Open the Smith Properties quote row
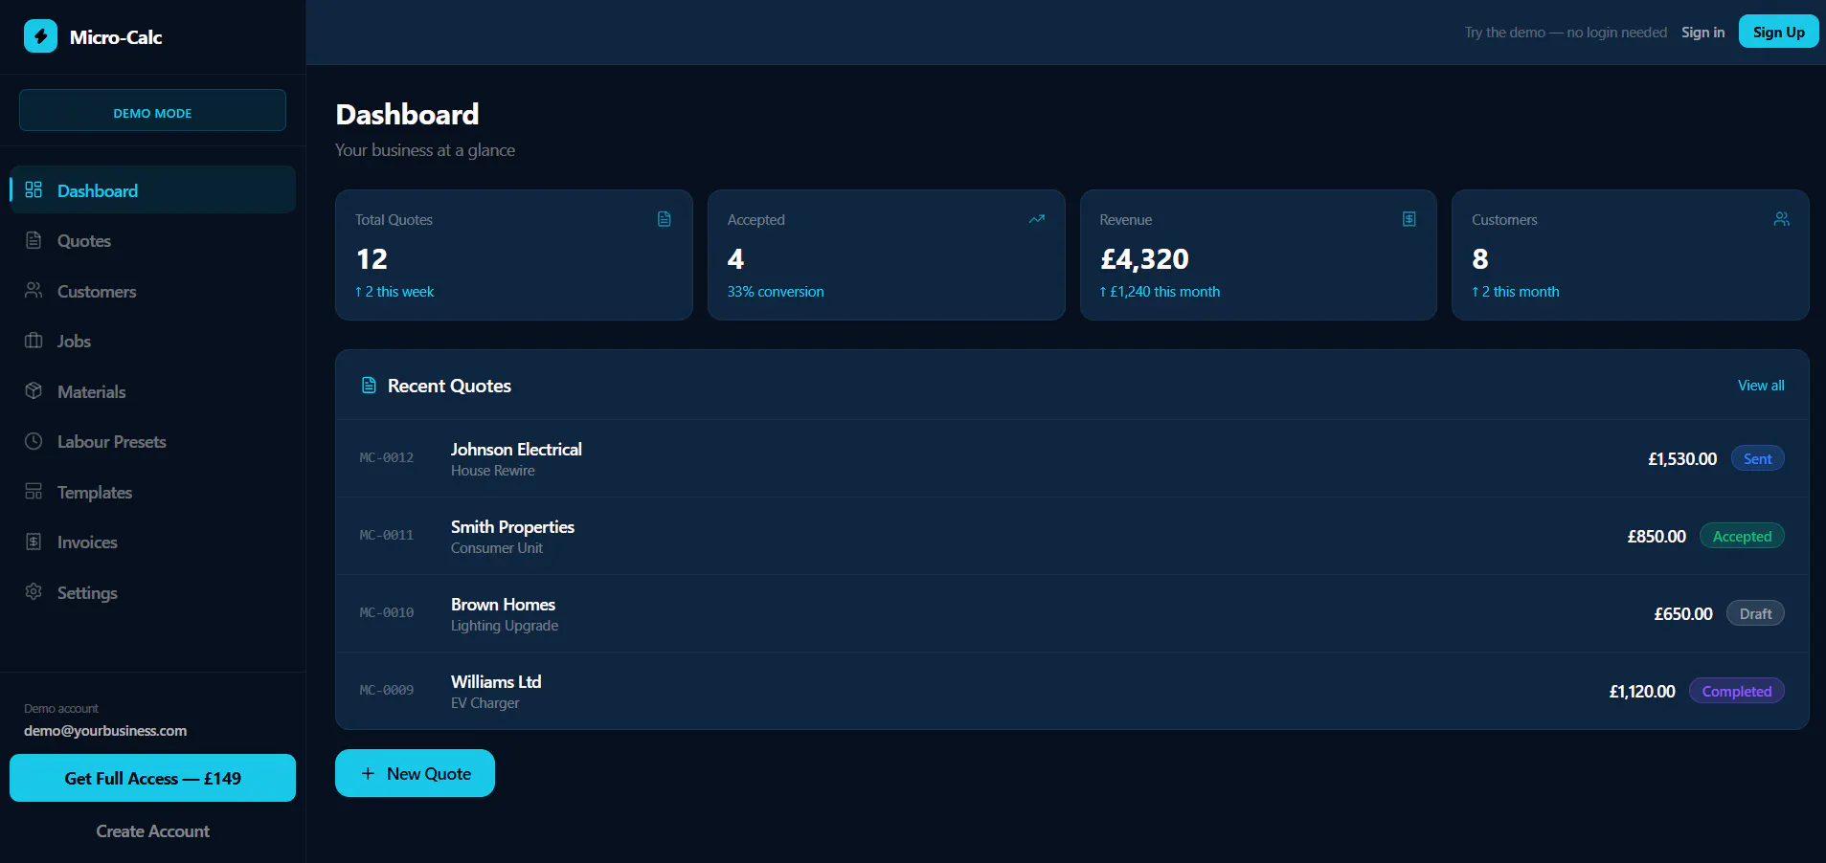1826x863 pixels. 1072,536
